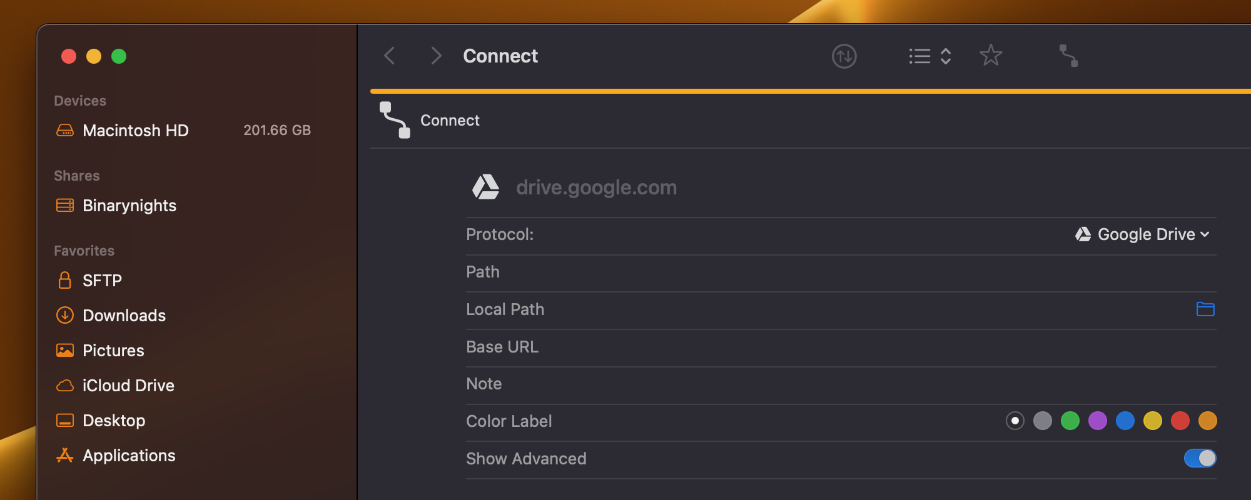Go back with the left chevron
1251x500 pixels.
[390, 56]
